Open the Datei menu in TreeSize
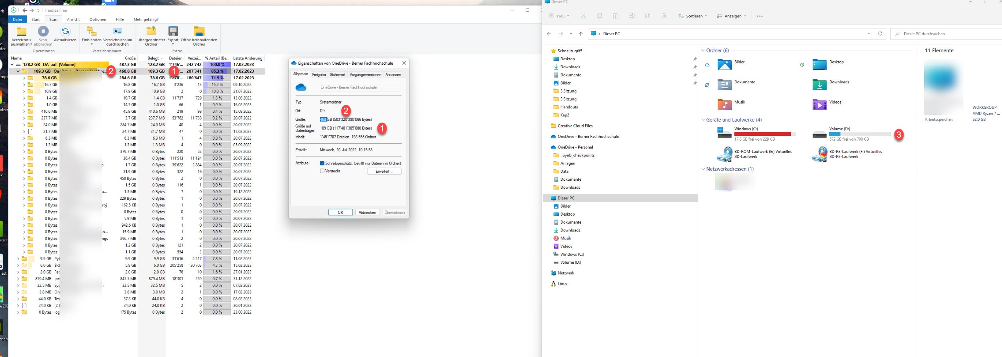The width and height of the screenshot is (1002, 357). click(18, 19)
